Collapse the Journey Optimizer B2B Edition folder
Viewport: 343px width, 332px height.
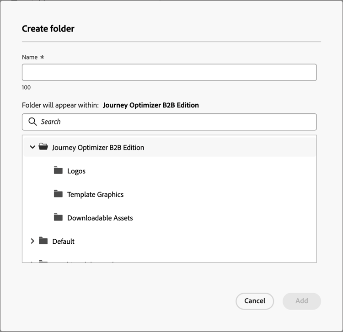coord(32,147)
